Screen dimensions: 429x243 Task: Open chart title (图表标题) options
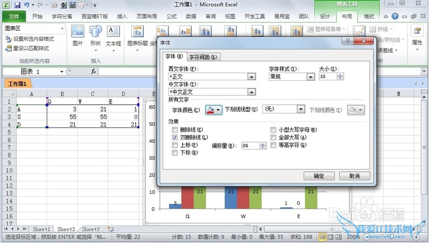pyautogui.click(x=137, y=38)
